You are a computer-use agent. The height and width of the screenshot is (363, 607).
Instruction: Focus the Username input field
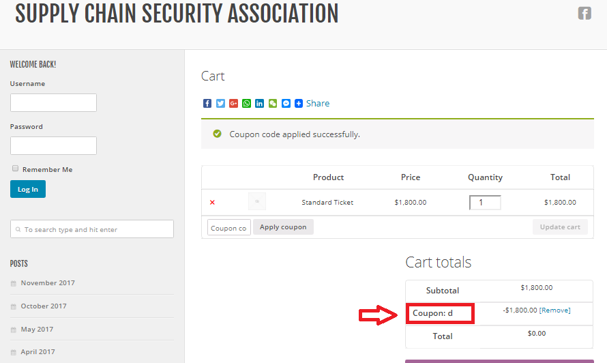coord(53,103)
